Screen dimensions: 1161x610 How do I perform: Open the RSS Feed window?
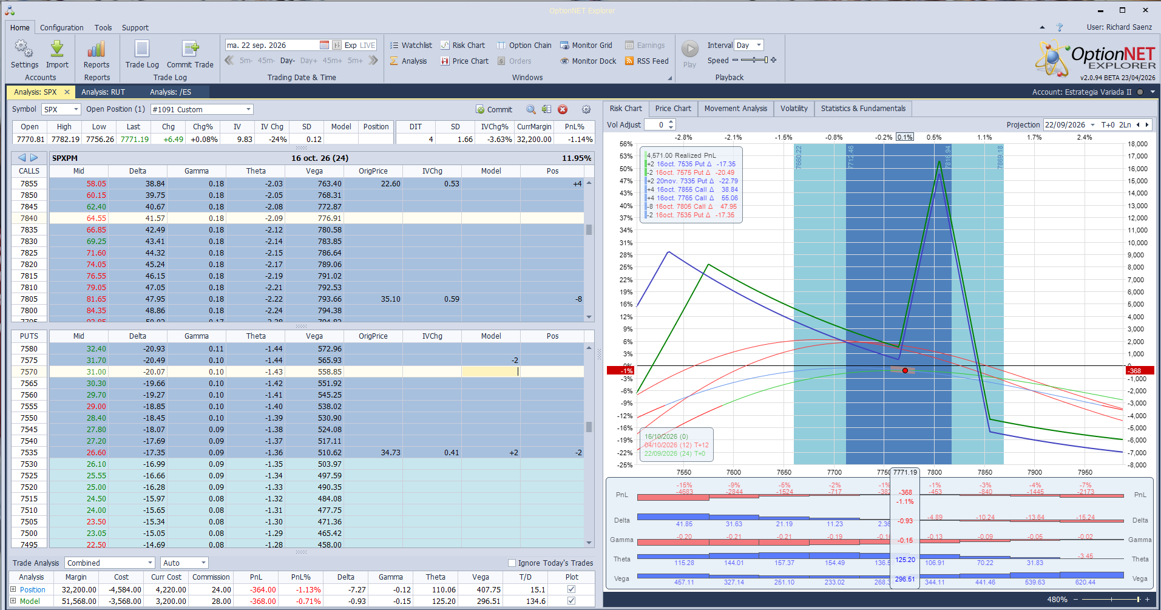647,61
